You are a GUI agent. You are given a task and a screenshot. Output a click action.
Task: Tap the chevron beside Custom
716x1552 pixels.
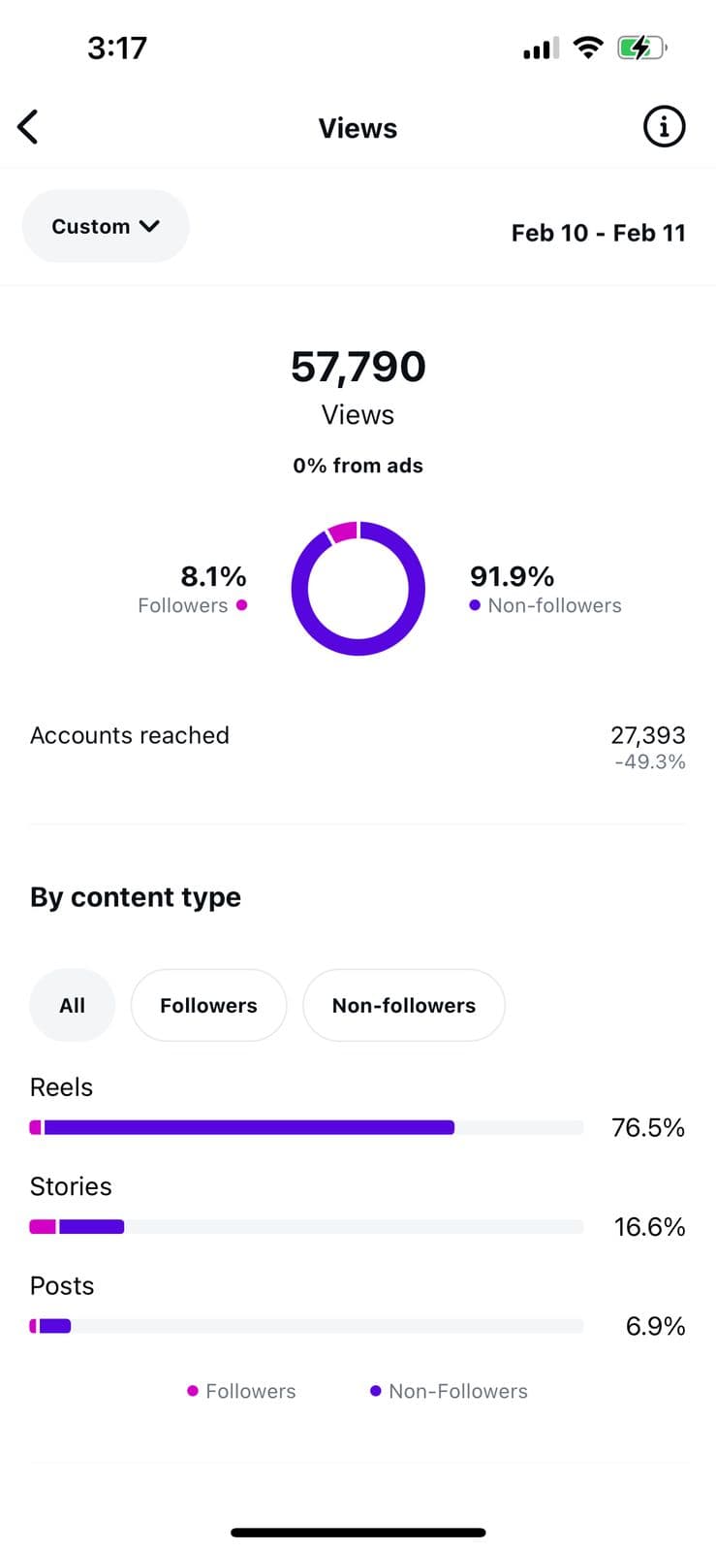[x=149, y=226]
